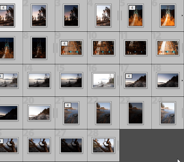
Task: Select the darkest tree silhouette photo in cell 3
Action: [71, 15]
